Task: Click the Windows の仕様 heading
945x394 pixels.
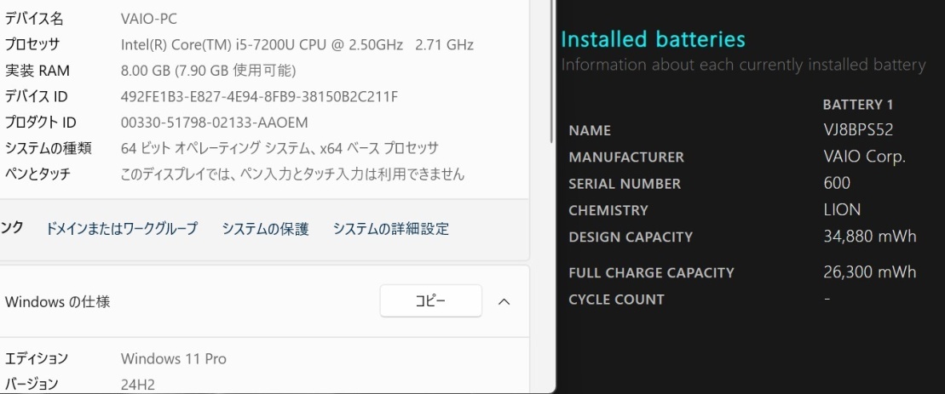Action: pyautogui.click(x=57, y=301)
